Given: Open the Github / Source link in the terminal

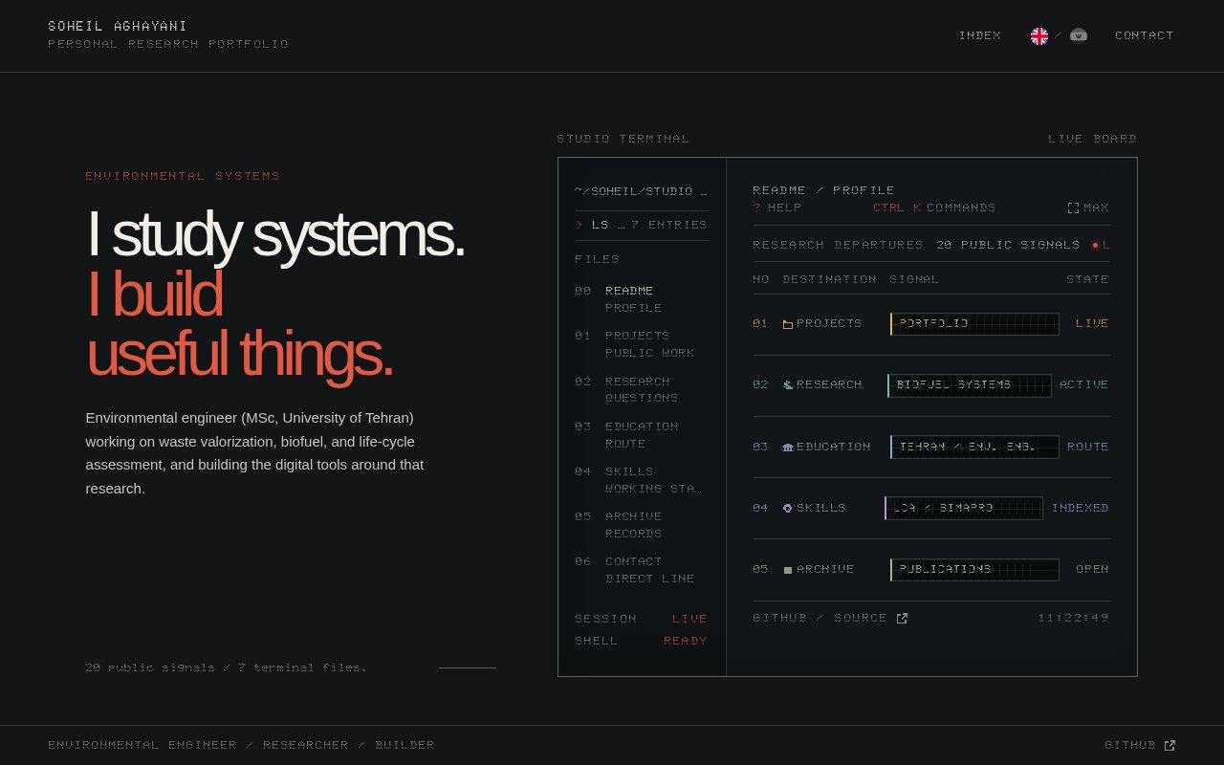Looking at the screenshot, I should (830, 618).
